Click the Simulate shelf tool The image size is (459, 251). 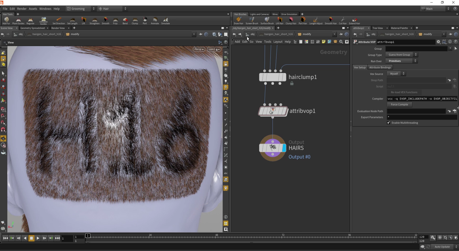[x=166, y=20]
